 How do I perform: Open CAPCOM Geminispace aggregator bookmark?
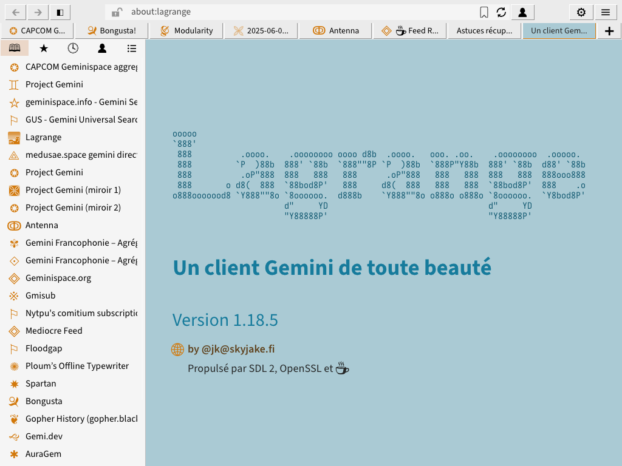[73, 67]
